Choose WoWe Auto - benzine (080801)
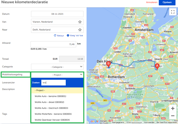 pos(57,96)
